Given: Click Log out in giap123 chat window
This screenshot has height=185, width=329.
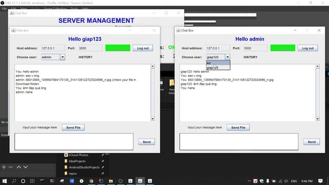Looking at the screenshot, I should click(143, 48).
